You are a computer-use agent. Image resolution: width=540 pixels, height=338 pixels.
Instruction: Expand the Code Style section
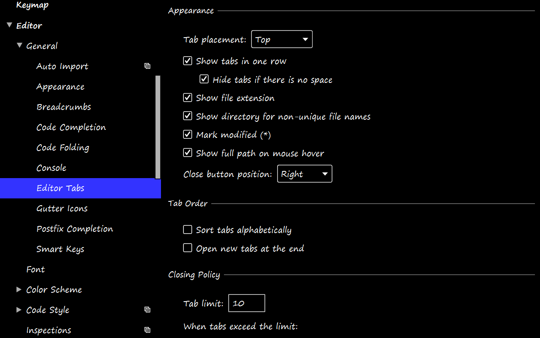click(x=19, y=309)
